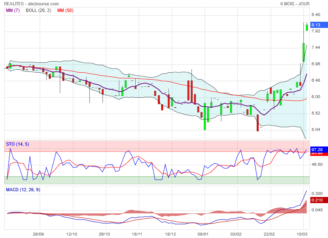This screenshot has height=238, width=328.
Task: Click the 7.44 price axis value
Action: point(316,48)
